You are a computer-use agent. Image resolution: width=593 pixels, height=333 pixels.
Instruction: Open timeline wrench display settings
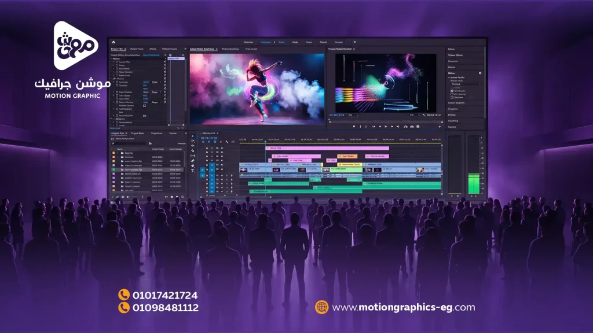[227, 142]
